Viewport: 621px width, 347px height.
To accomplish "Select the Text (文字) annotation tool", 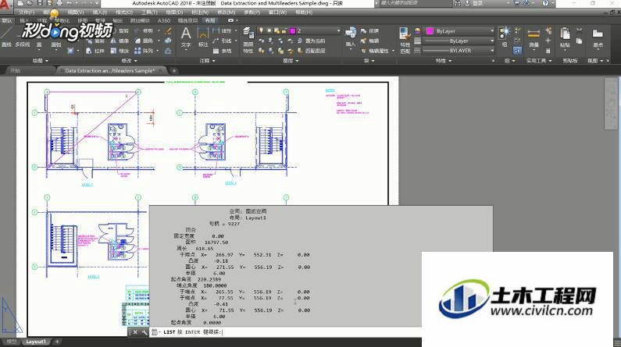I will pos(186,37).
